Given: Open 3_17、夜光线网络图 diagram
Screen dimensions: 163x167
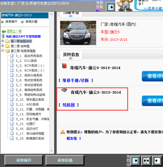Looking at the screenshot, I should point(30,134).
